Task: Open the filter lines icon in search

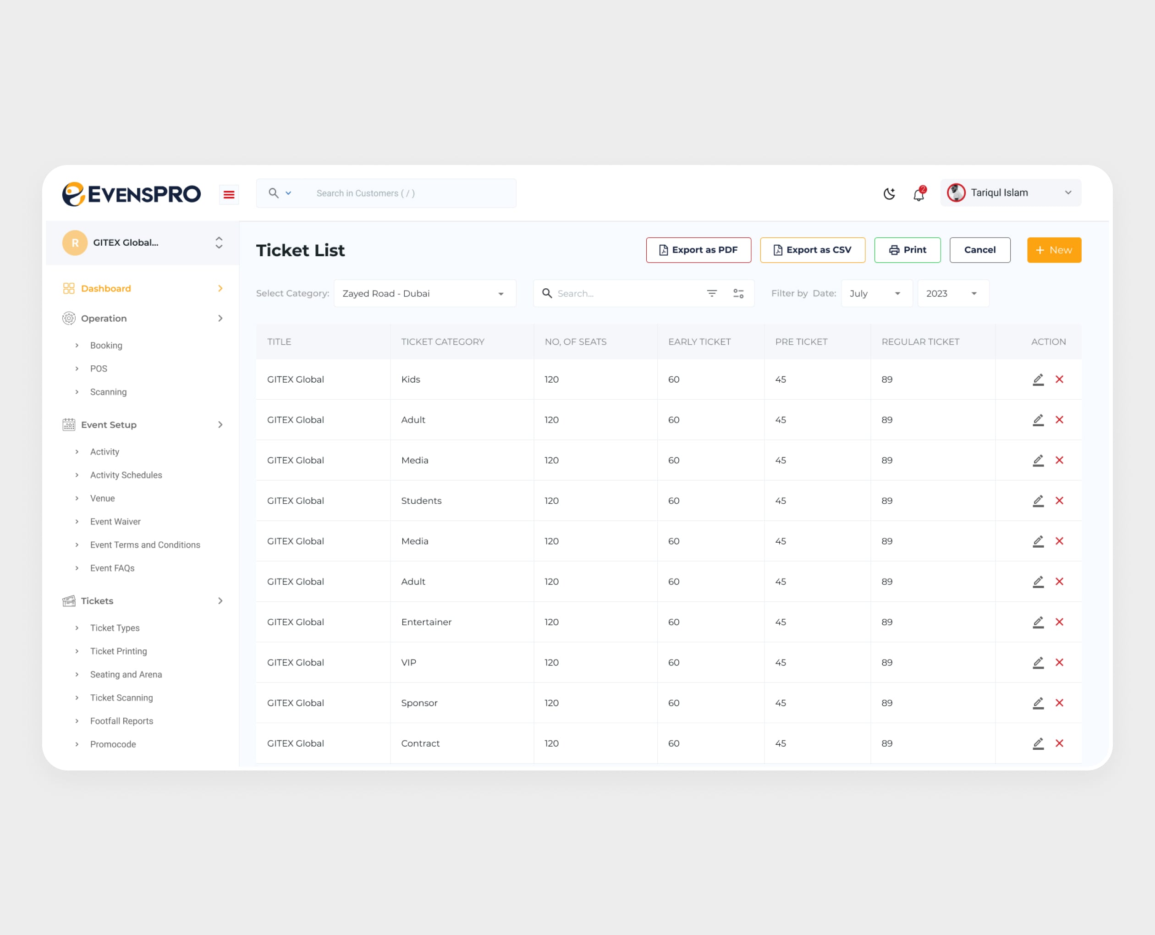Action: point(712,293)
